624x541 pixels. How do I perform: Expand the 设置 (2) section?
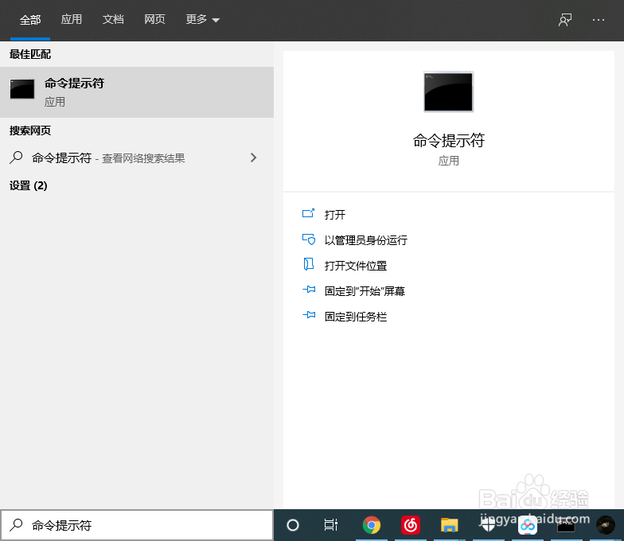[29, 186]
